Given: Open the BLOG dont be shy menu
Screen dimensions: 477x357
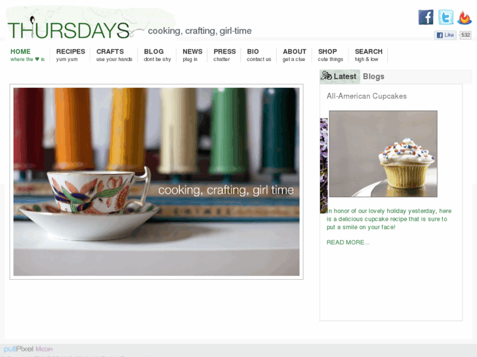Looking at the screenshot, I should point(157,55).
